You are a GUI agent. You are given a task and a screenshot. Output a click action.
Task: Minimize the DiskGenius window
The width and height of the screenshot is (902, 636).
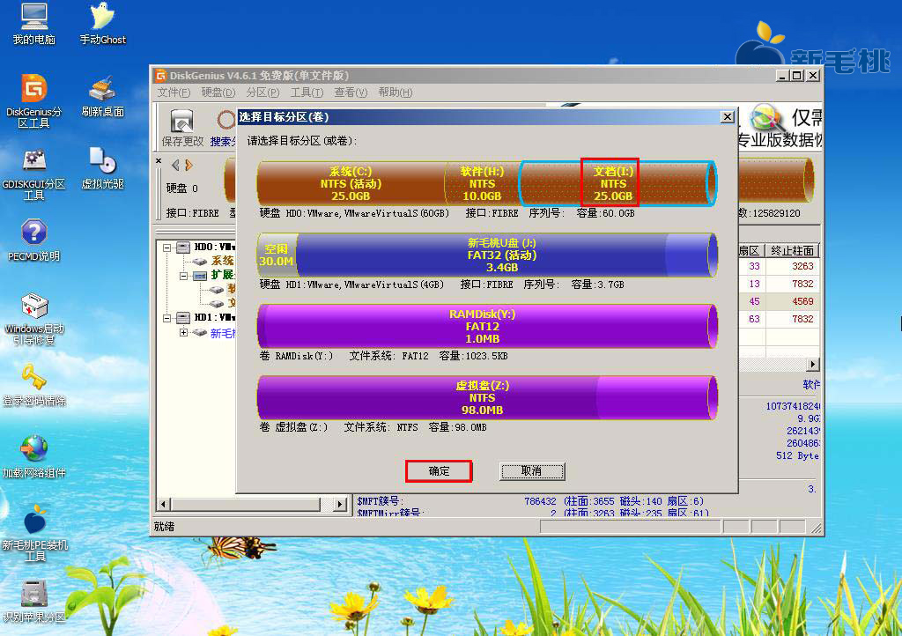click(x=782, y=76)
